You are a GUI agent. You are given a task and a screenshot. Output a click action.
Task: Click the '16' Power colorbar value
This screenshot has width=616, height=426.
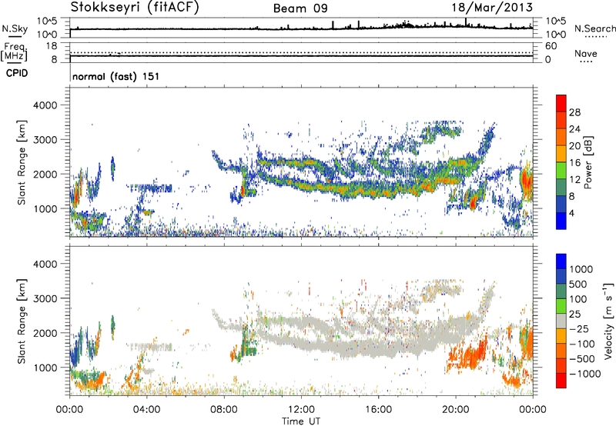tap(574, 163)
